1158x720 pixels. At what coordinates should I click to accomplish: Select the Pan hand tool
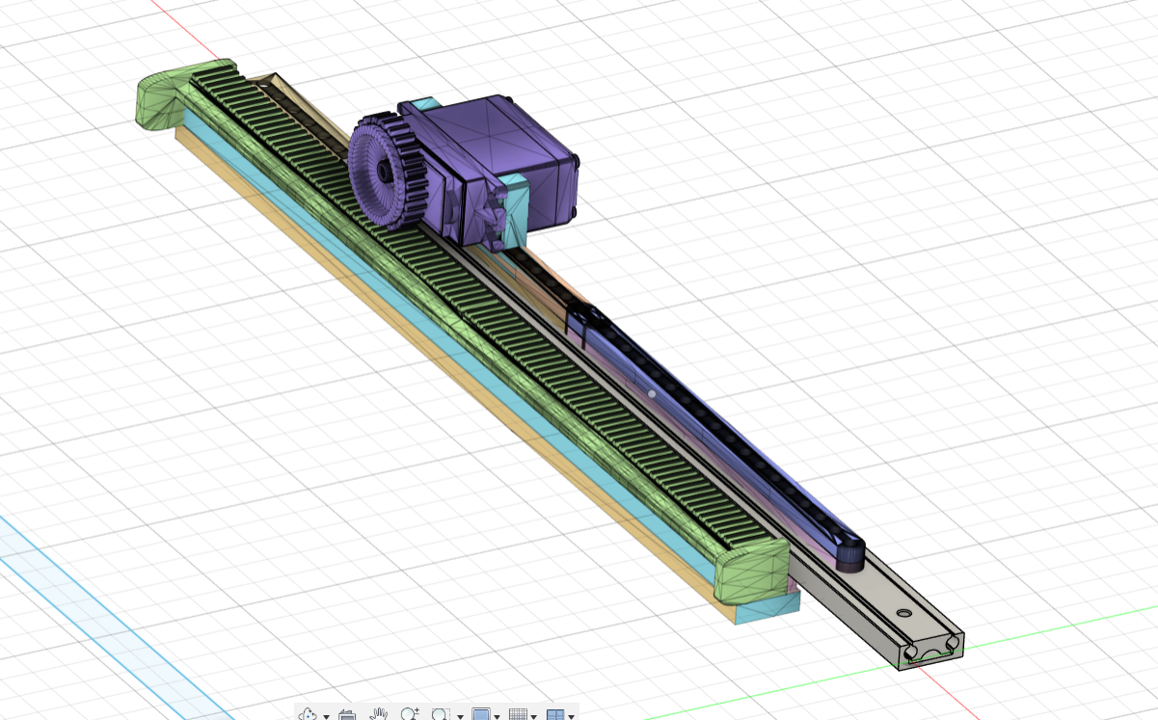[x=379, y=714]
